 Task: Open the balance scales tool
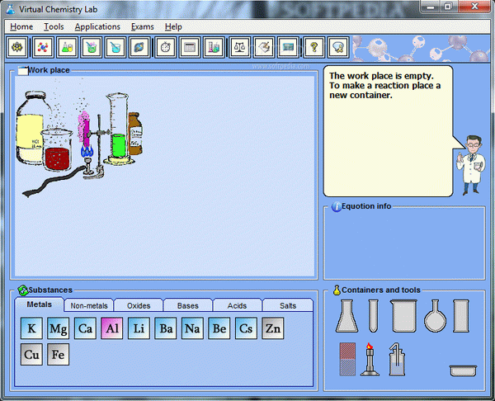(x=240, y=47)
